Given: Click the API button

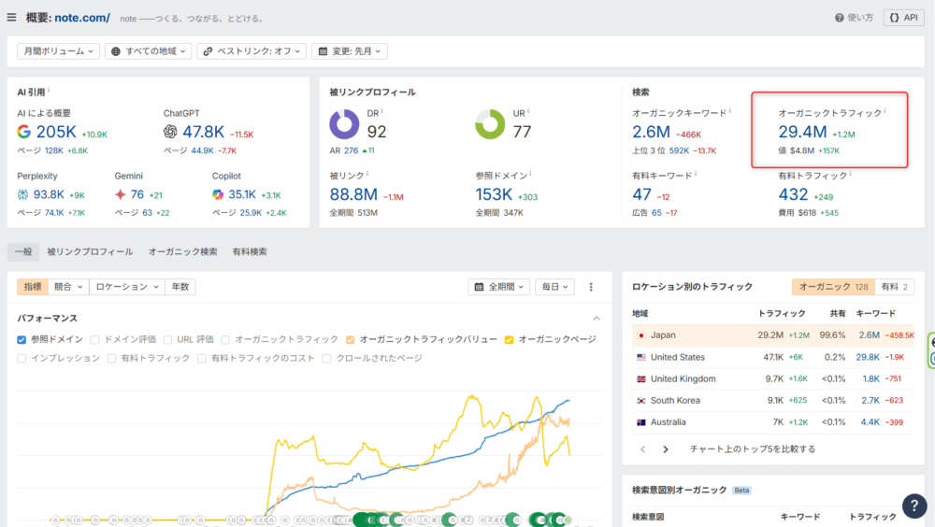Looking at the screenshot, I should pos(903,18).
